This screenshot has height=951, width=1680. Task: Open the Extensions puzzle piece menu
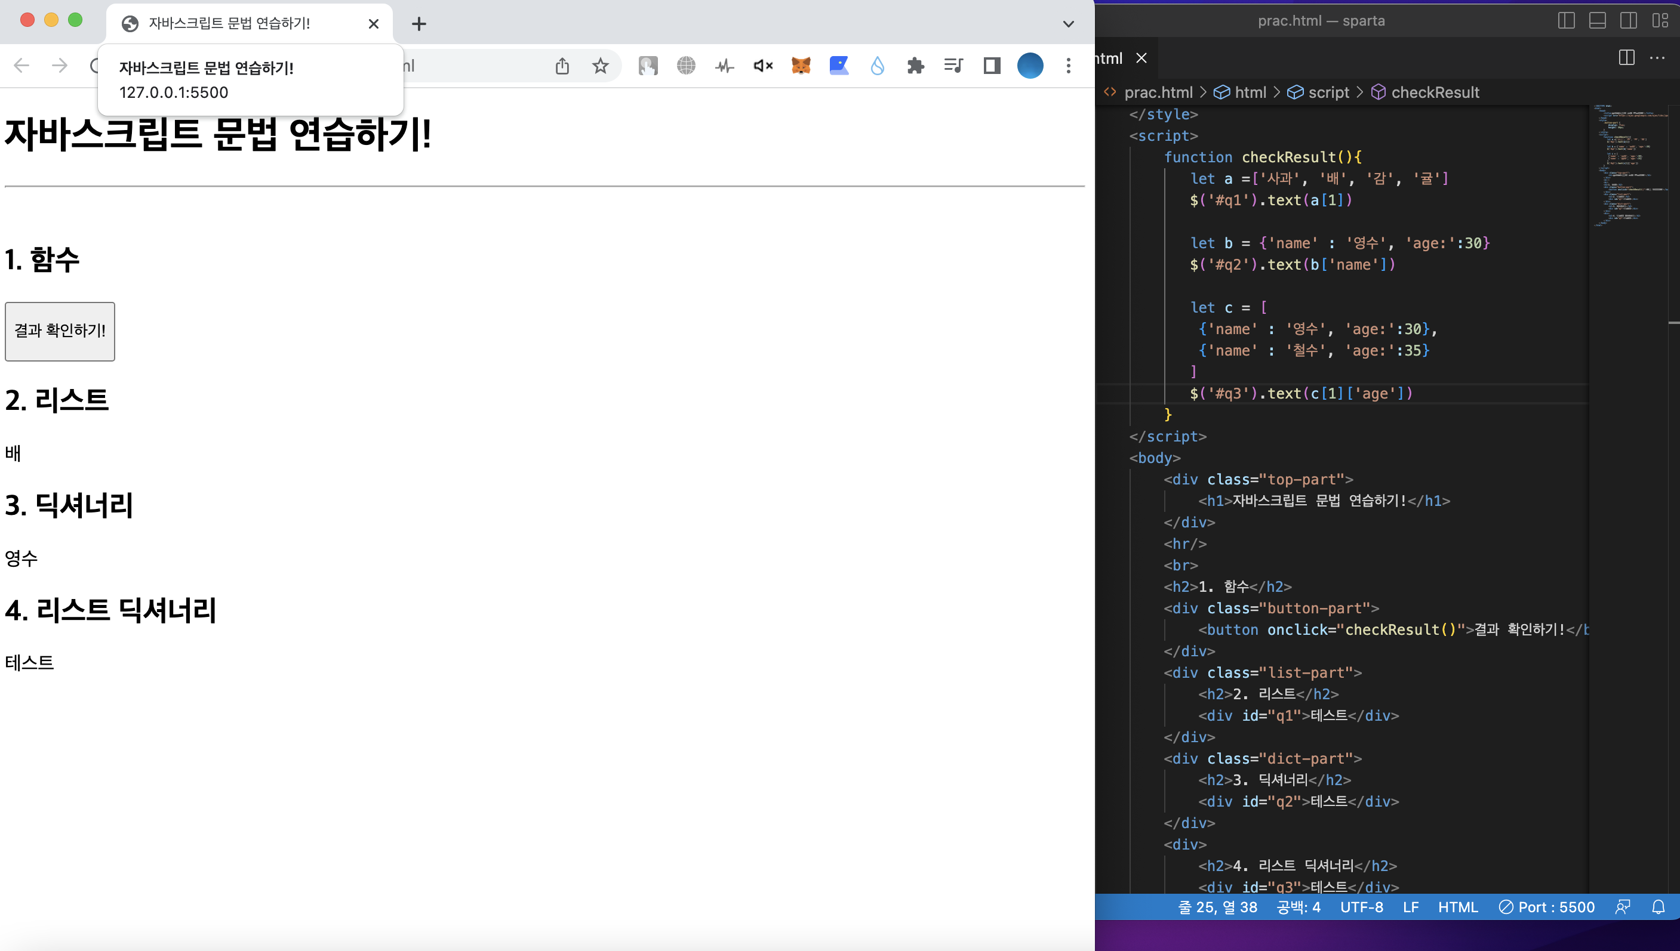[915, 66]
